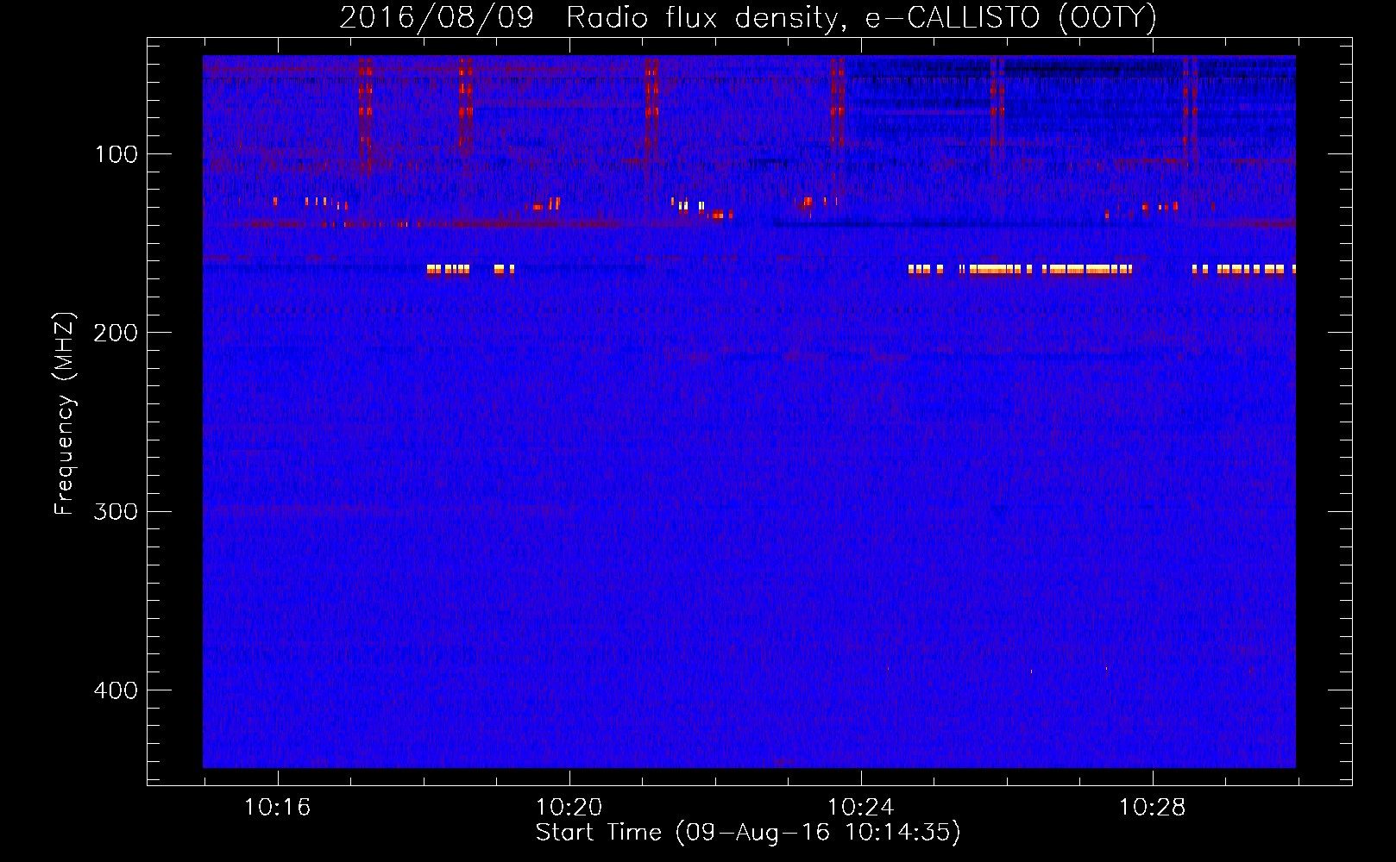Select the "Frequency (MHZ)" y-axis label
The height and width of the screenshot is (862, 1396).
(65, 414)
